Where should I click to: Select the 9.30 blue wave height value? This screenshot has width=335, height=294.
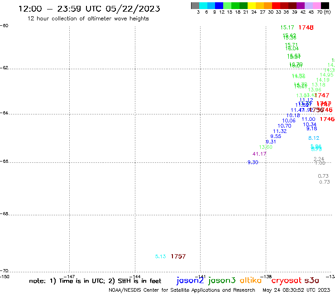click(253, 162)
